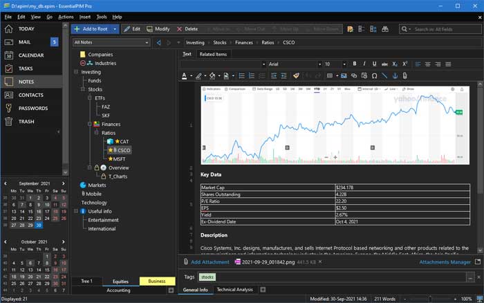The image size is (484, 303).
Task: Click the Edit button
Action: [x=132, y=29]
